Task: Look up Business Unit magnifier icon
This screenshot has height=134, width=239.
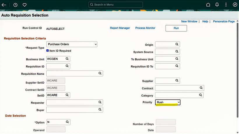Action: click(67, 59)
